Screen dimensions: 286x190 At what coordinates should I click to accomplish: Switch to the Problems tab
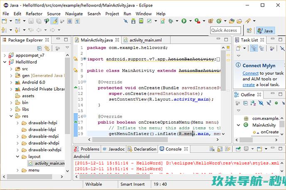[87, 149]
